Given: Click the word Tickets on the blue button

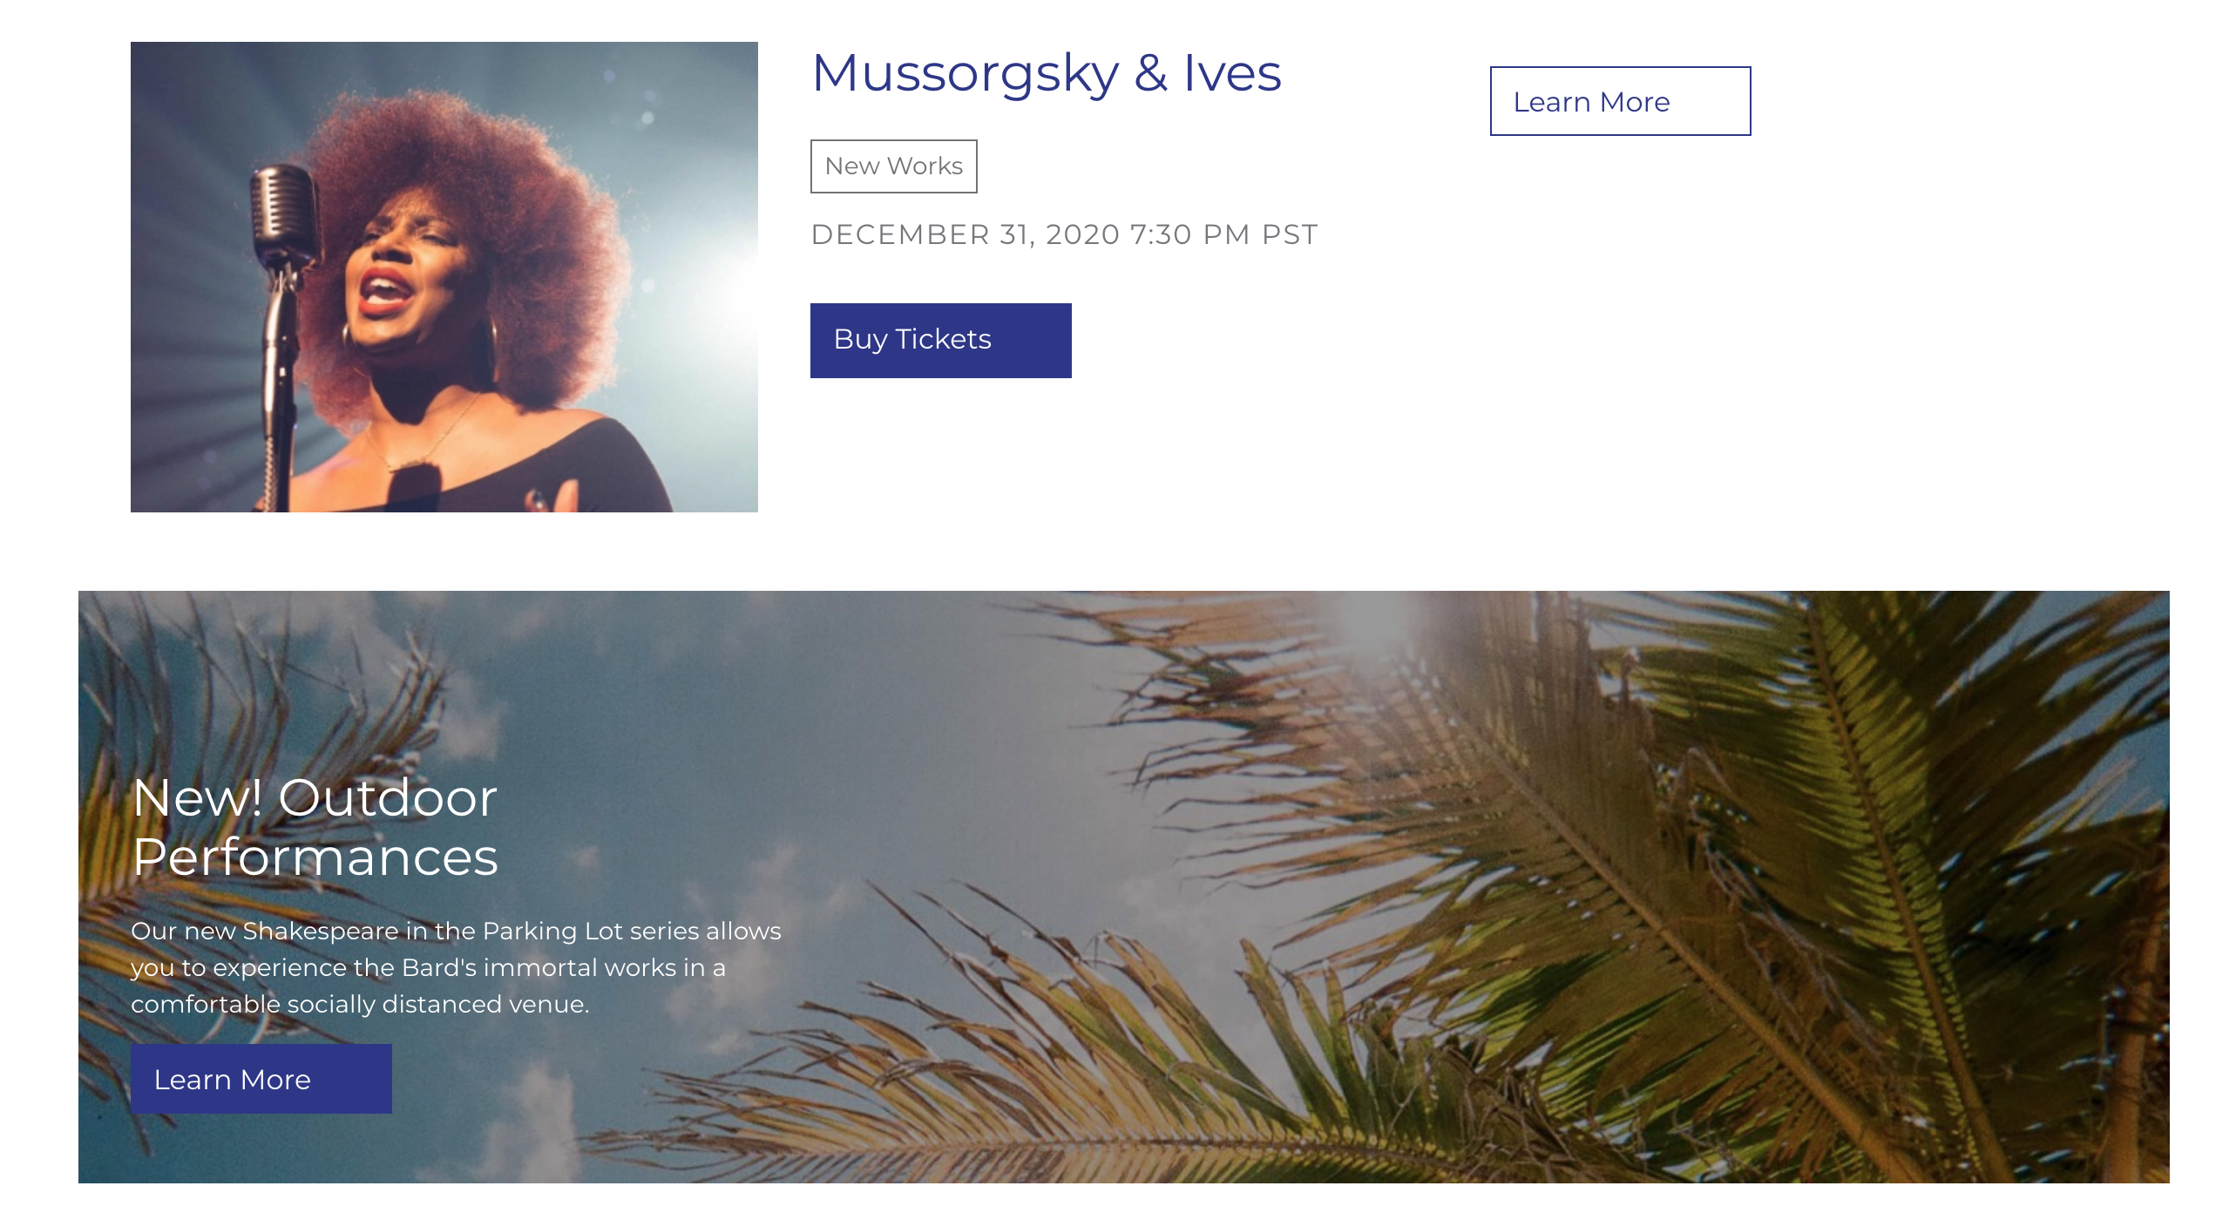Looking at the screenshot, I should click(x=943, y=339).
